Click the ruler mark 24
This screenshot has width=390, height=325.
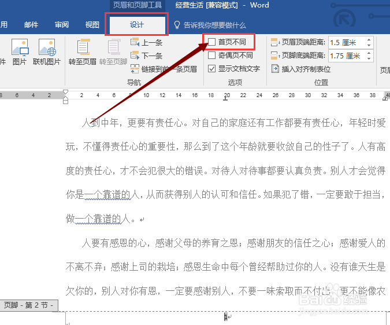tap(259, 95)
